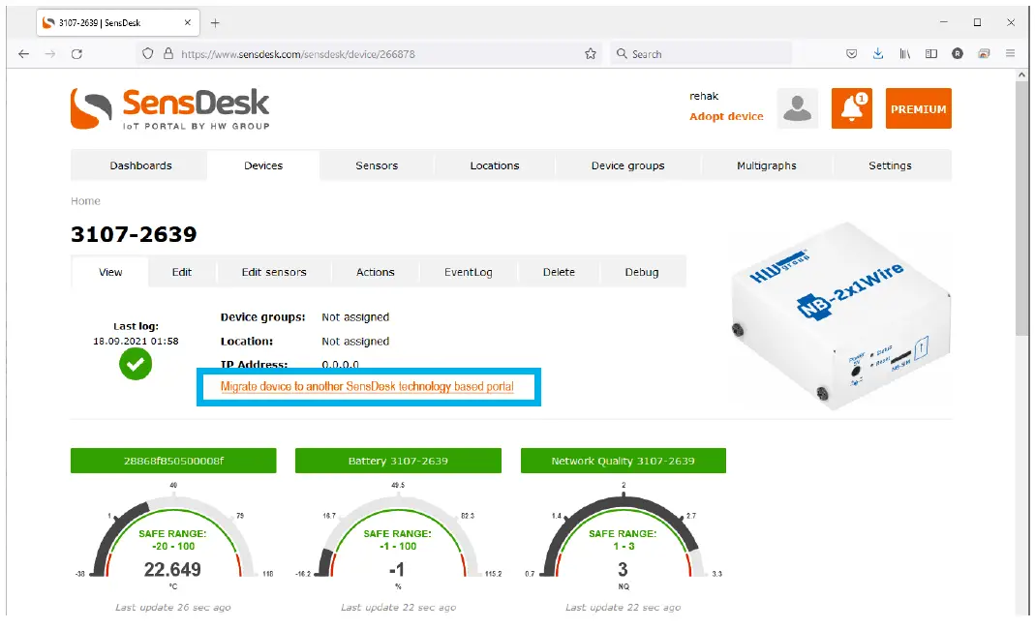Viewport: 1035px width, 629px height.
Task: Reload the page with refresh icon
Action: [x=76, y=54]
